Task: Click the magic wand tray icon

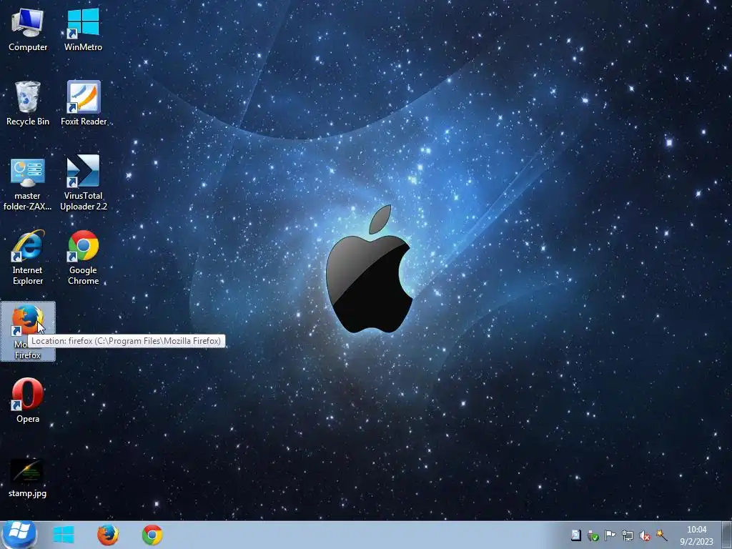Action: (x=661, y=535)
